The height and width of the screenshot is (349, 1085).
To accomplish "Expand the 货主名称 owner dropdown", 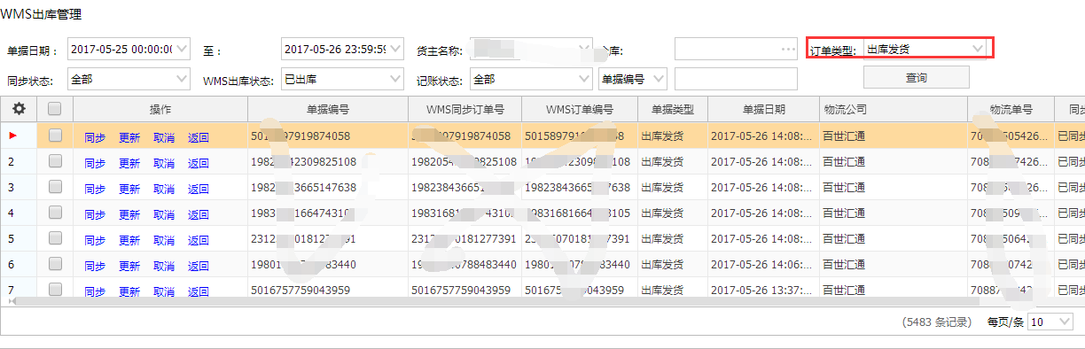I will tap(583, 49).
